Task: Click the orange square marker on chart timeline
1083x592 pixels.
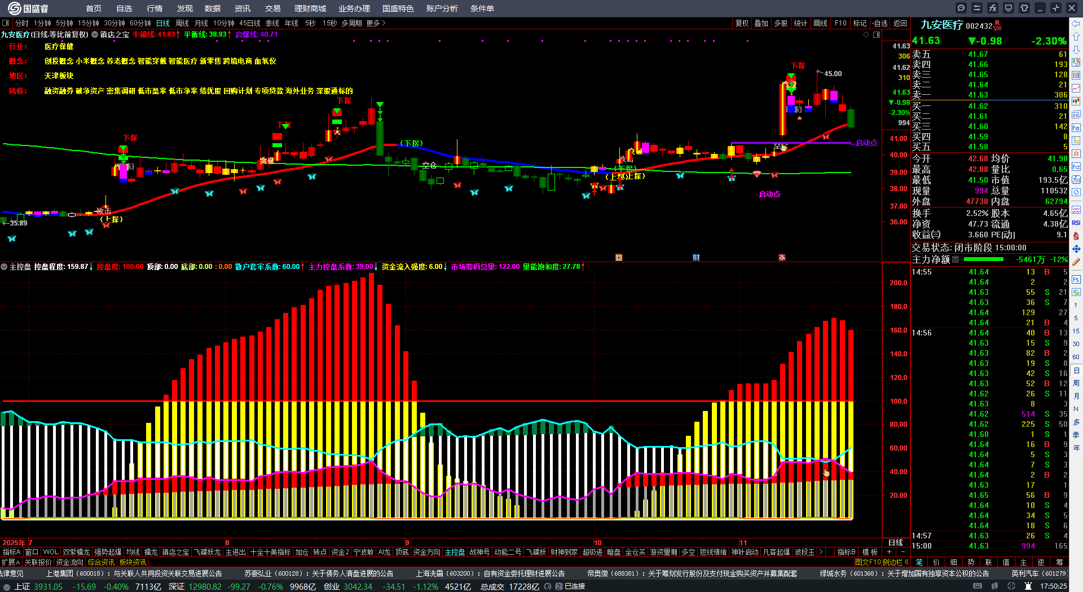Action: pyautogui.click(x=619, y=258)
